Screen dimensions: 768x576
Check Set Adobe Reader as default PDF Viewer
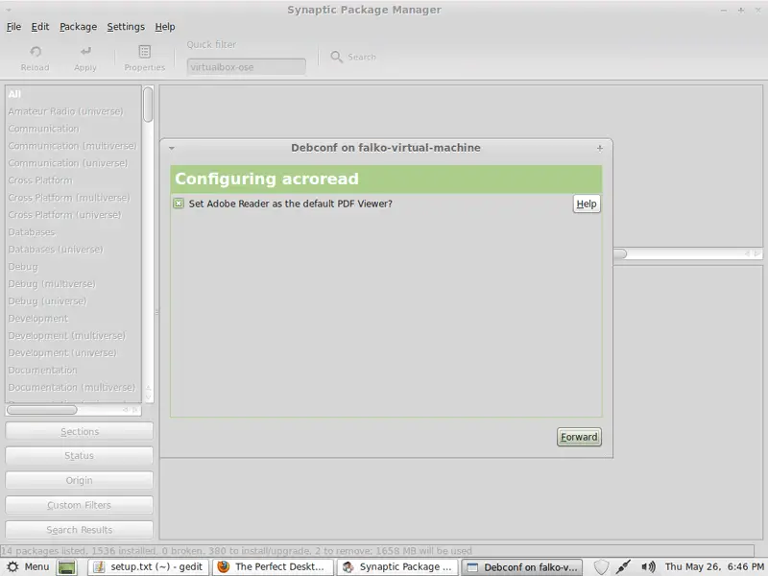tap(179, 204)
